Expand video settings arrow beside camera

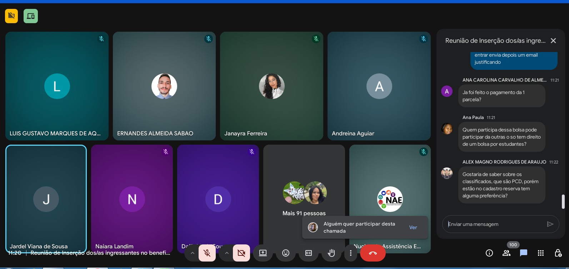pos(227,253)
